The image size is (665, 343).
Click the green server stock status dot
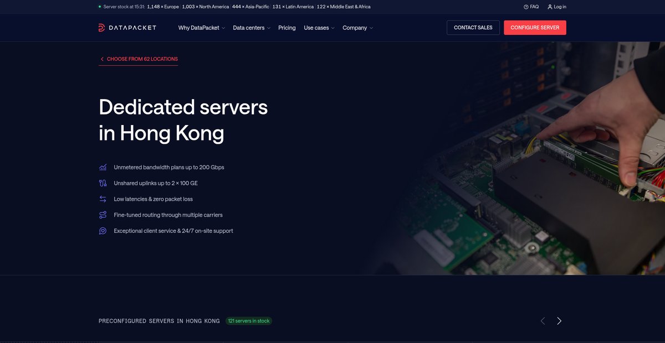[100, 7]
